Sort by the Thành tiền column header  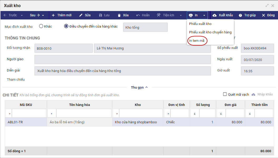tap(259, 105)
